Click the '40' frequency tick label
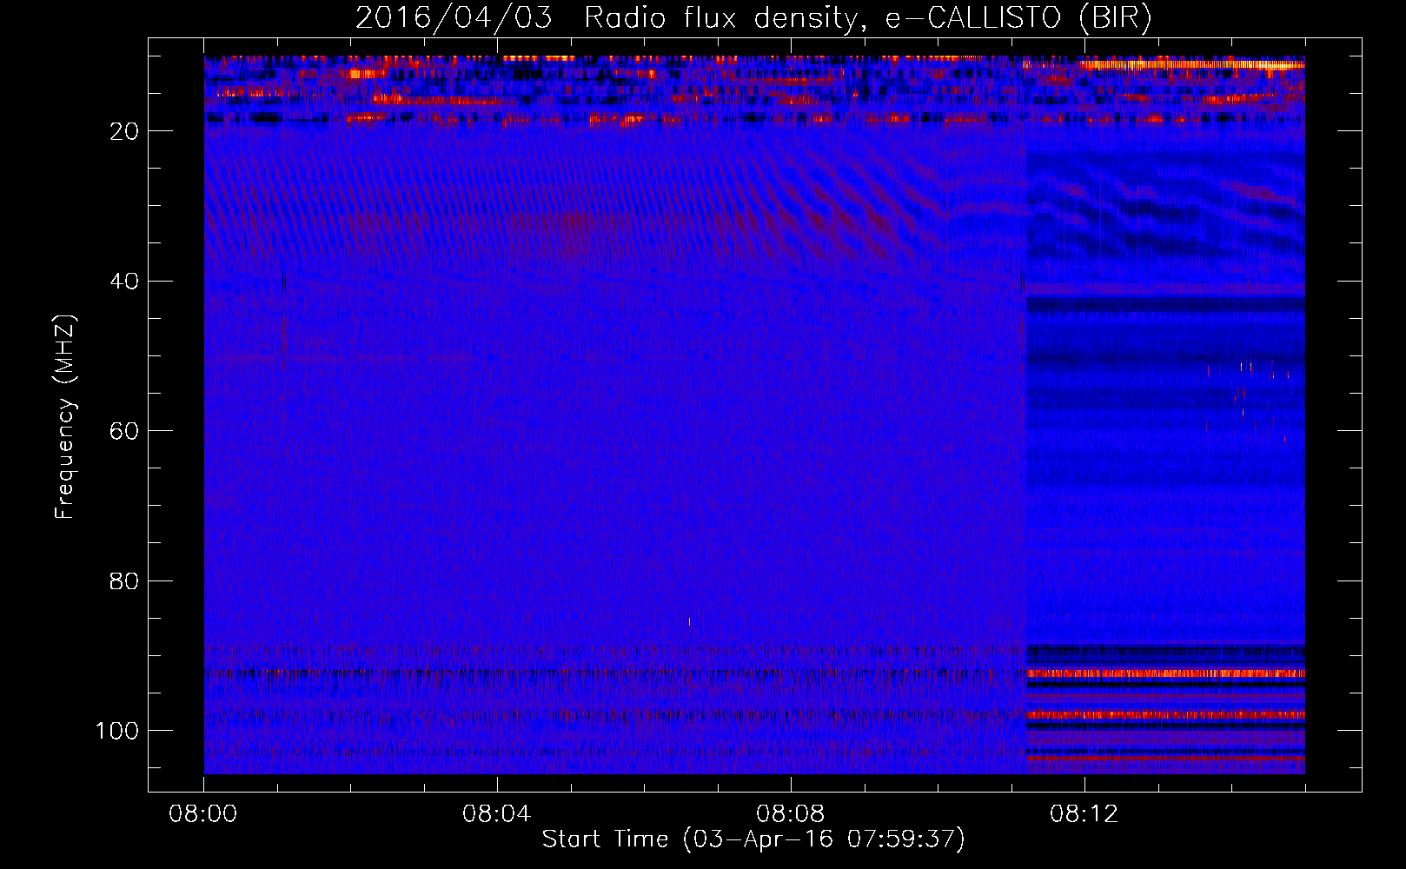Screen dimensions: 1406x869 124,282
